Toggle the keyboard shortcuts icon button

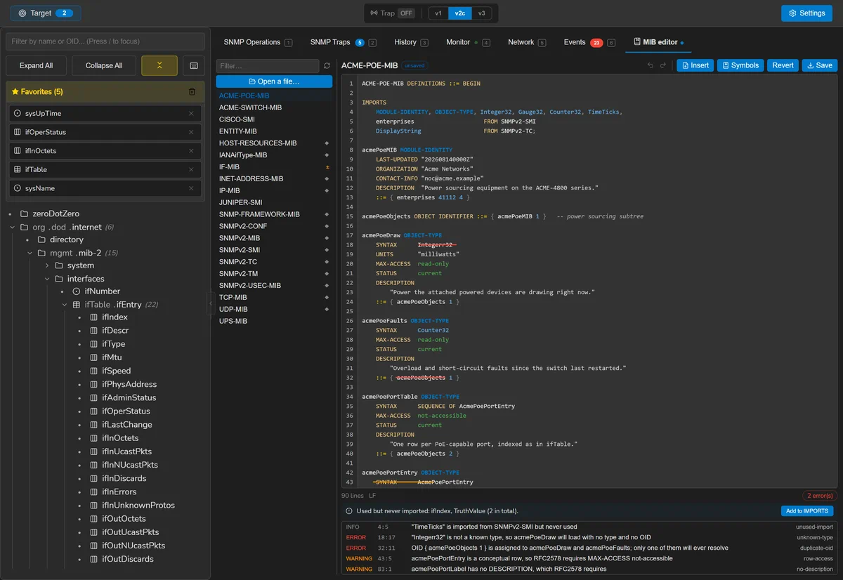[194, 65]
